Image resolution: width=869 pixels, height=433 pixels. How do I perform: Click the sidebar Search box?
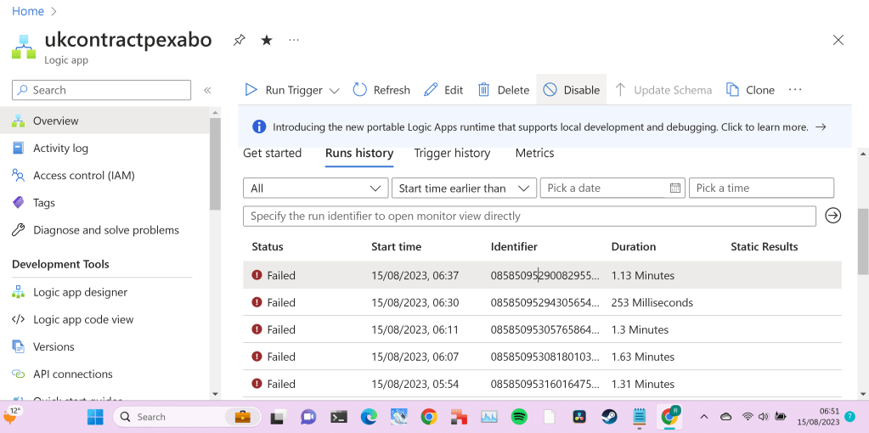point(101,90)
